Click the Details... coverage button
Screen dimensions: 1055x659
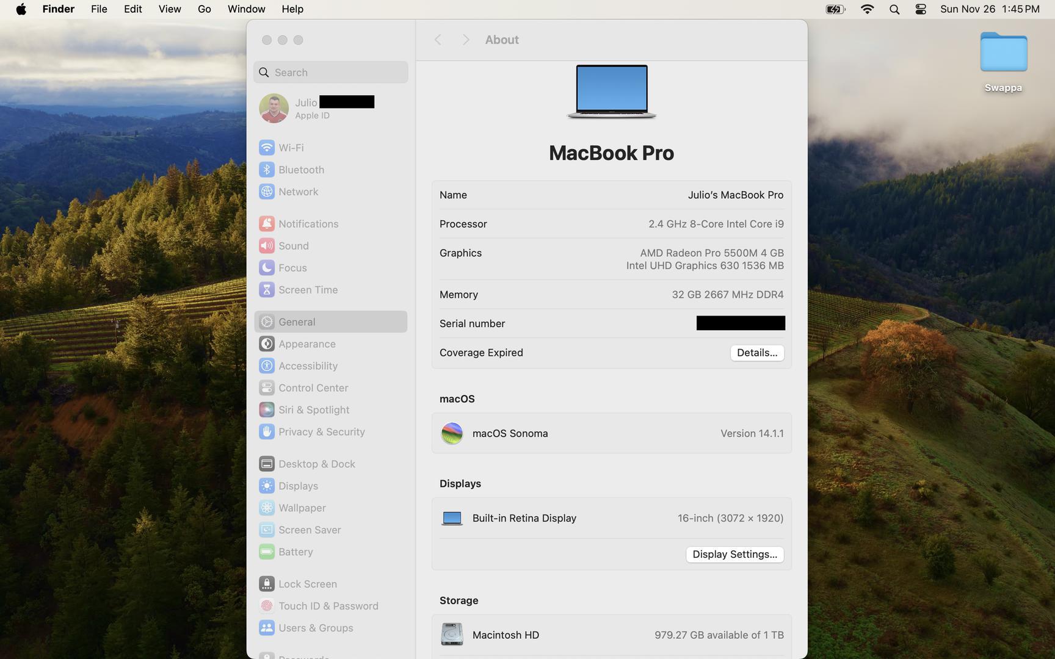point(757,353)
